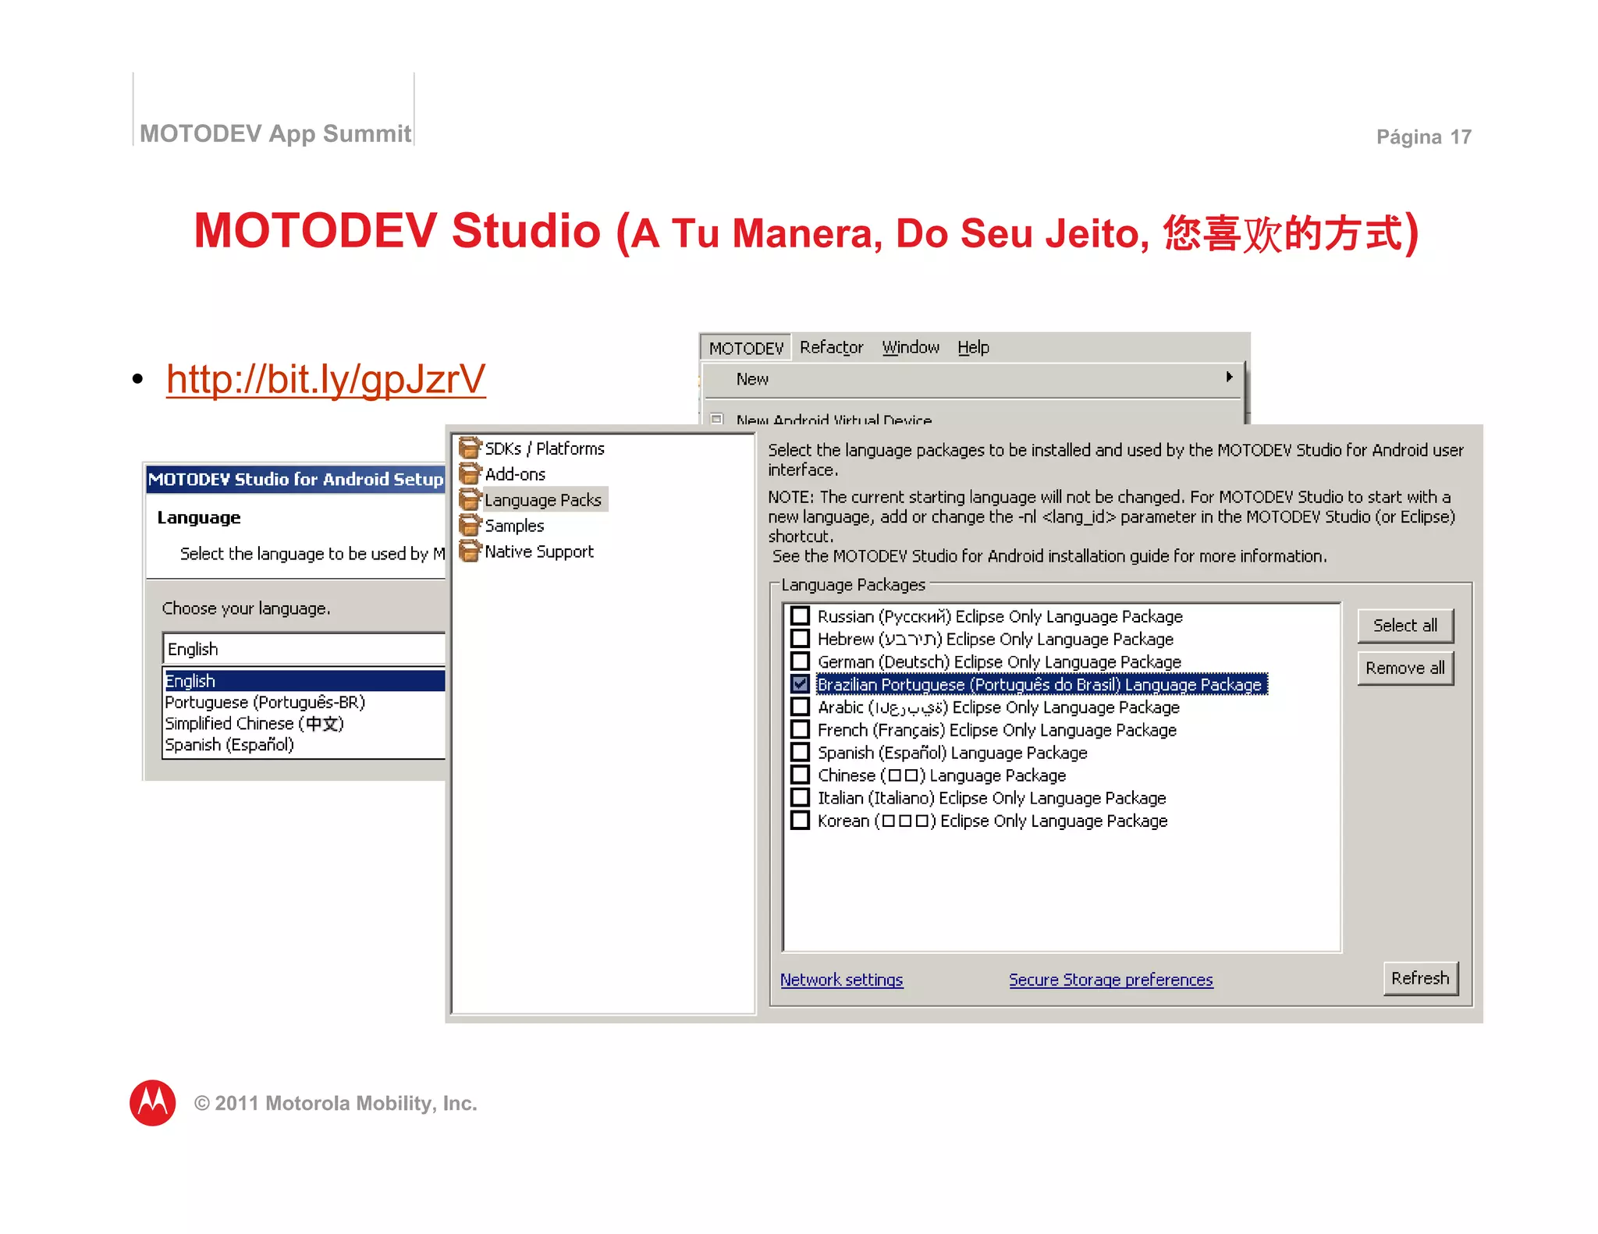Open the Refactor menu
Image resolution: width=1598 pixels, height=1234 pixels.
tap(831, 347)
